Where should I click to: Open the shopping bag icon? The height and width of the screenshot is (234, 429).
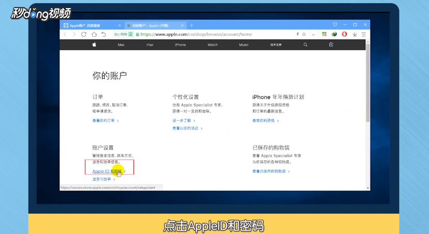(x=331, y=45)
